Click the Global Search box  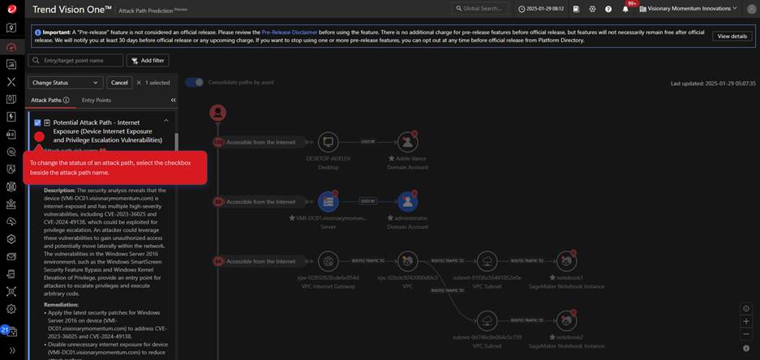click(x=480, y=9)
